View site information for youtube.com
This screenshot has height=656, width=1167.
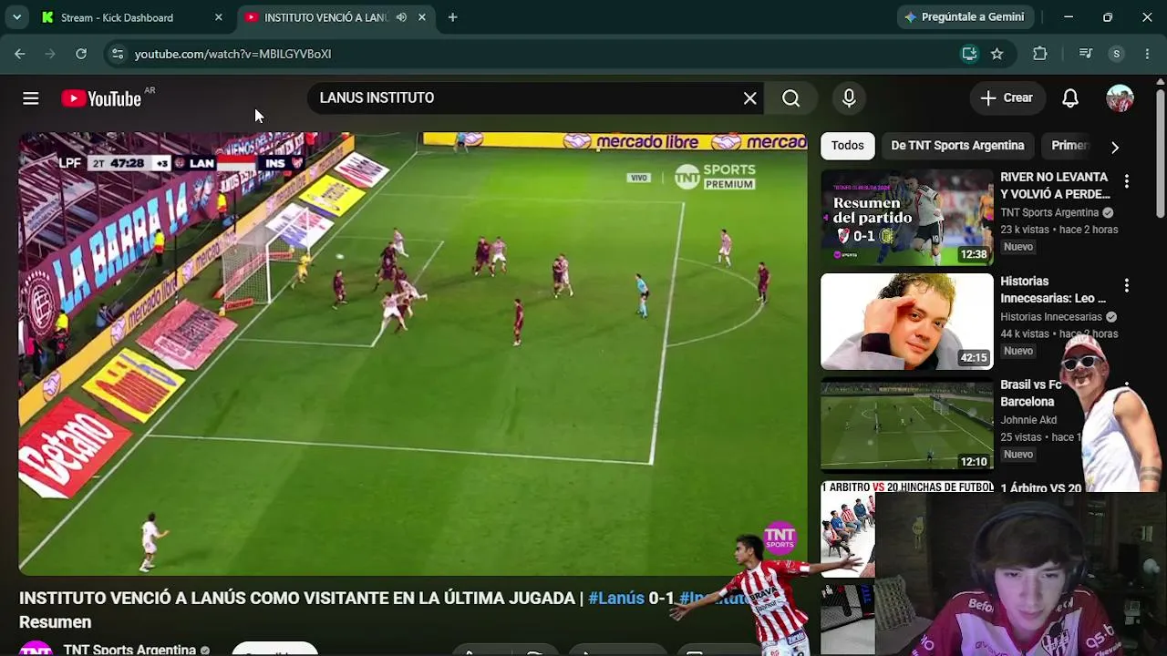point(117,54)
